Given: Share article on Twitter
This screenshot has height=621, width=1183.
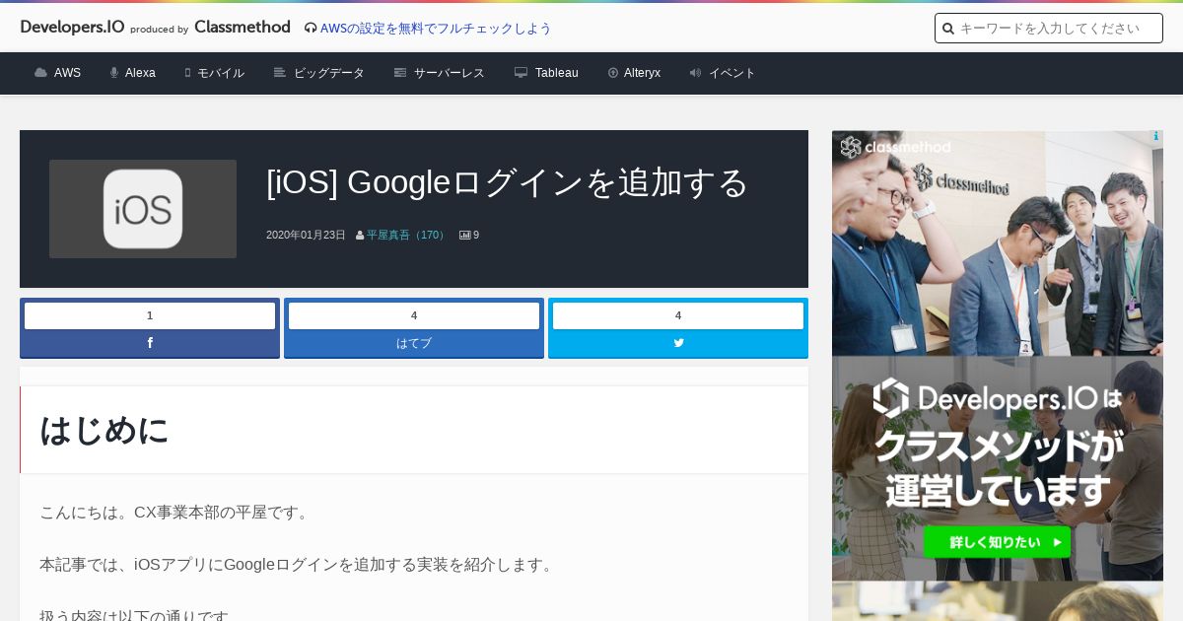Looking at the screenshot, I should click(678, 343).
